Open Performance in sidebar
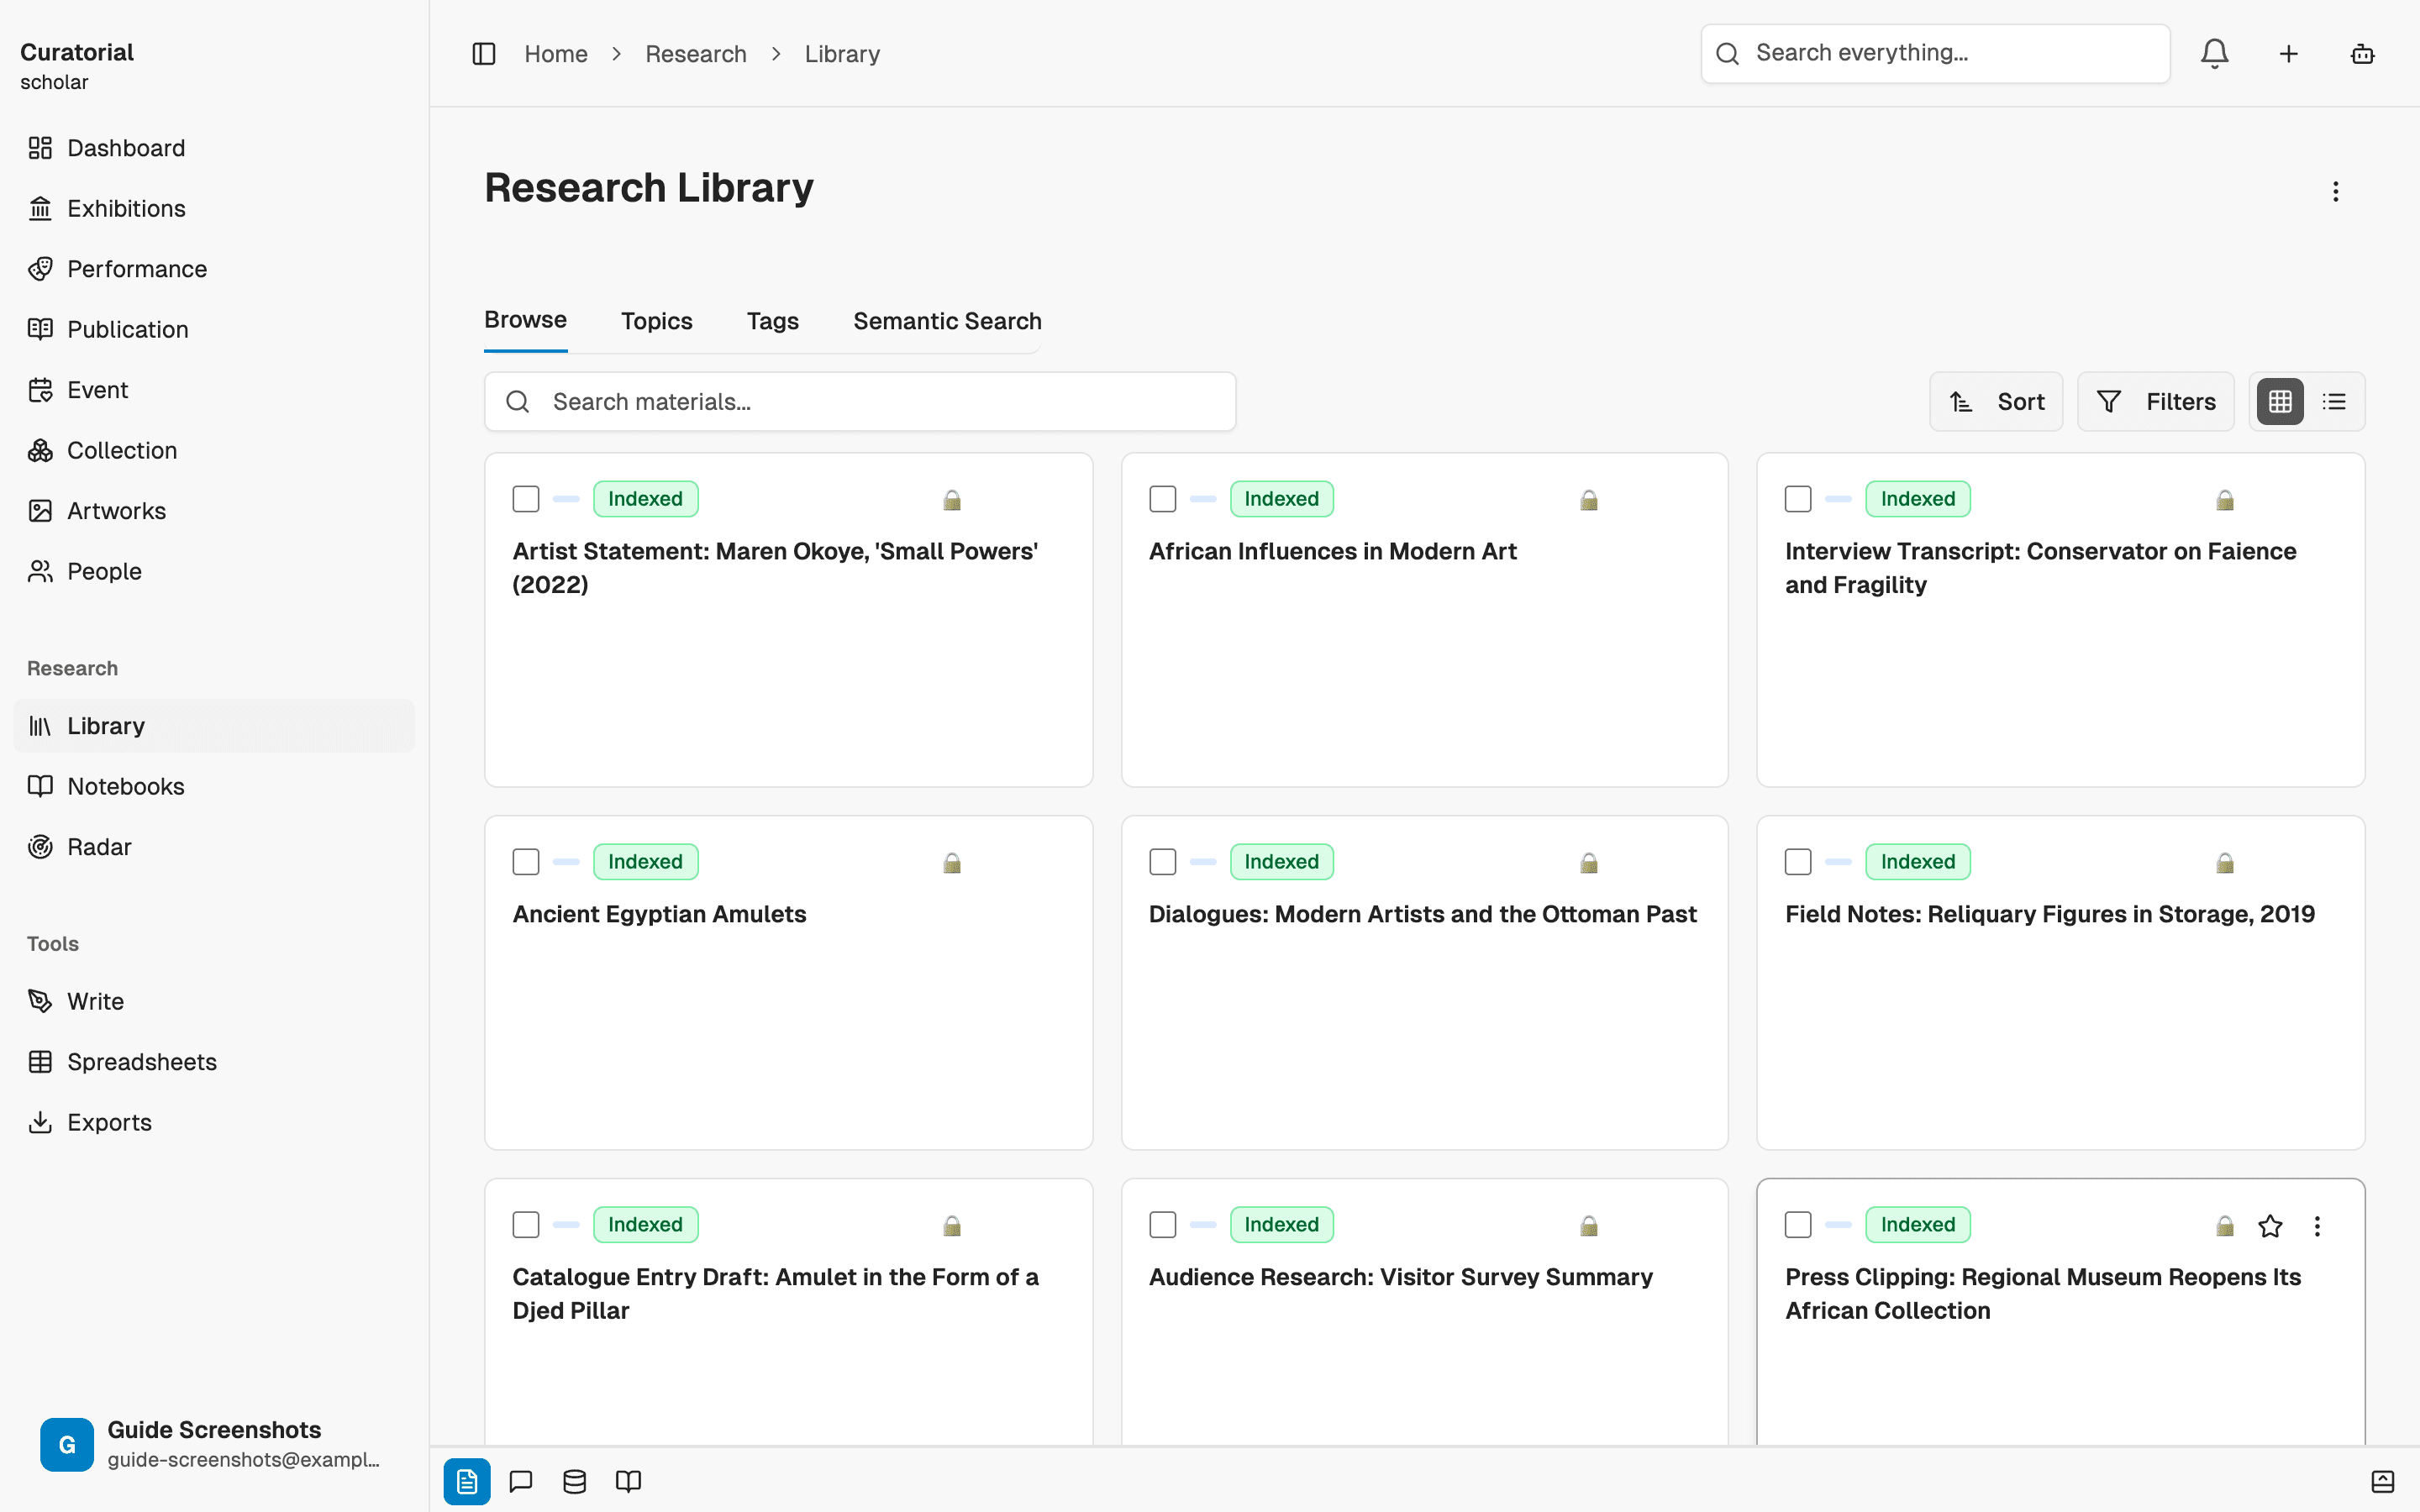Viewport: 2420px width, 1512px height. click(x=214, y=269)
